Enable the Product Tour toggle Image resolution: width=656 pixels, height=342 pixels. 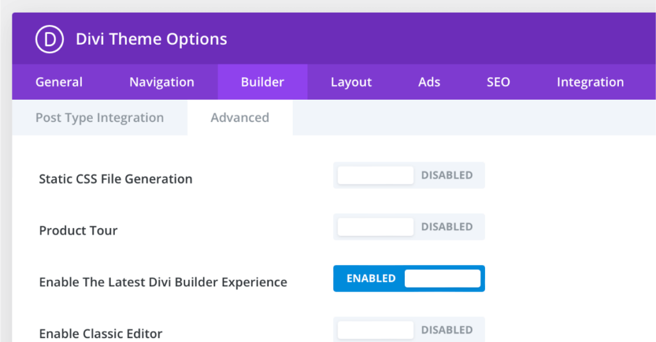click(409, 227)
